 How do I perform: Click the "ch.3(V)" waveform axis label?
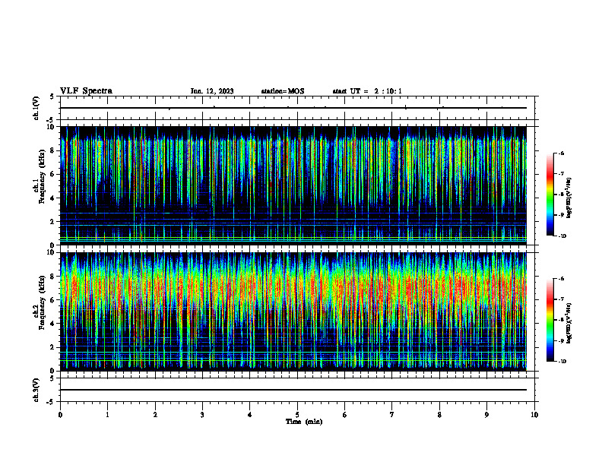(x=36, y=390)
